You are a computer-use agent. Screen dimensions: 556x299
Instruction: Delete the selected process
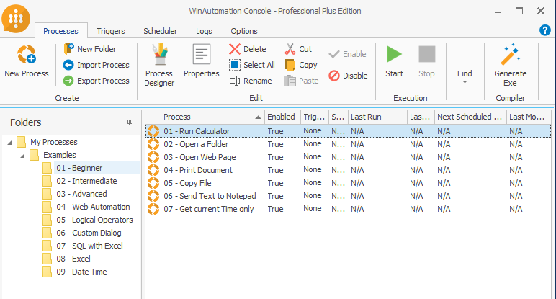coord(248,49)
